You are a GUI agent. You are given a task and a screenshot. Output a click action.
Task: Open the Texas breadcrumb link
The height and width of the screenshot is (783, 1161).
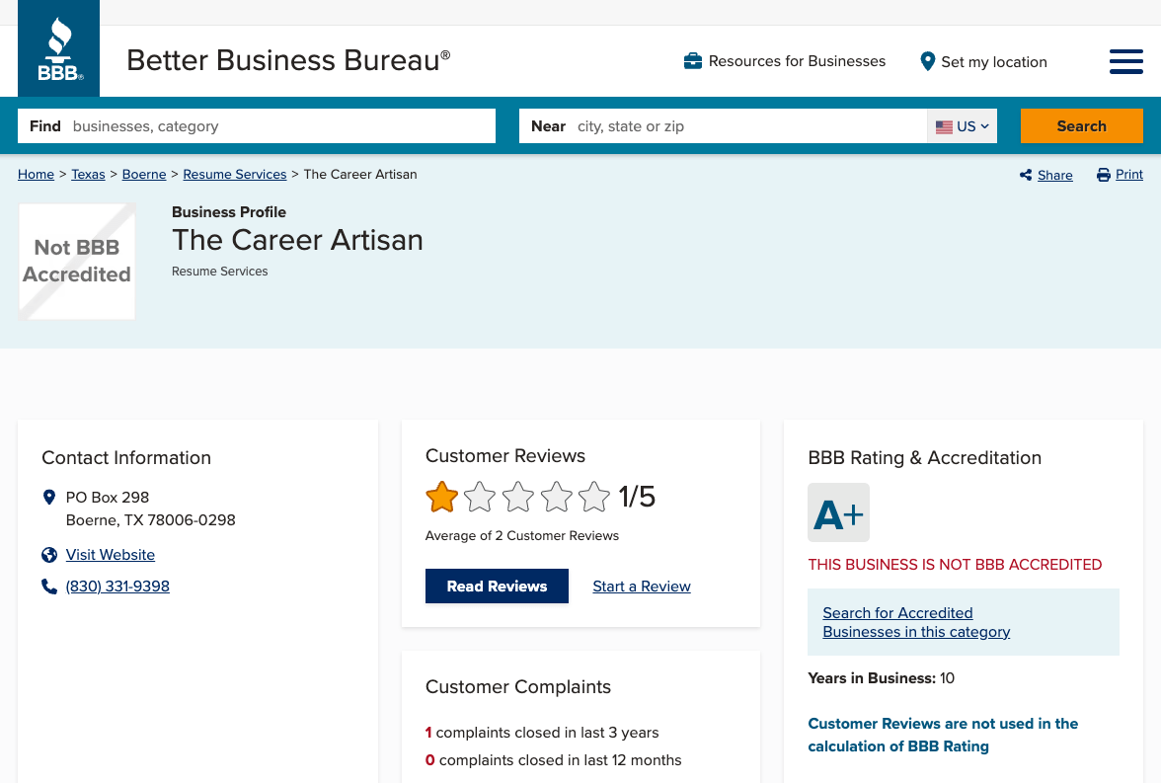pyautogui.click(x=88, y=174)
